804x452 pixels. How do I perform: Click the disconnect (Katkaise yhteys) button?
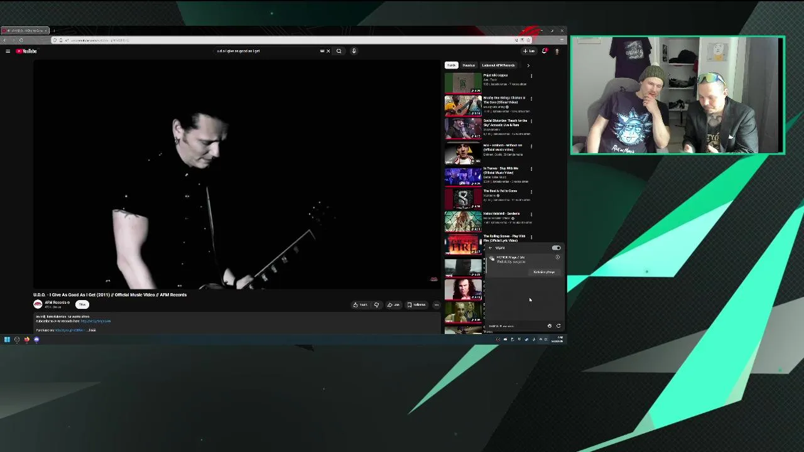(544, 272)
